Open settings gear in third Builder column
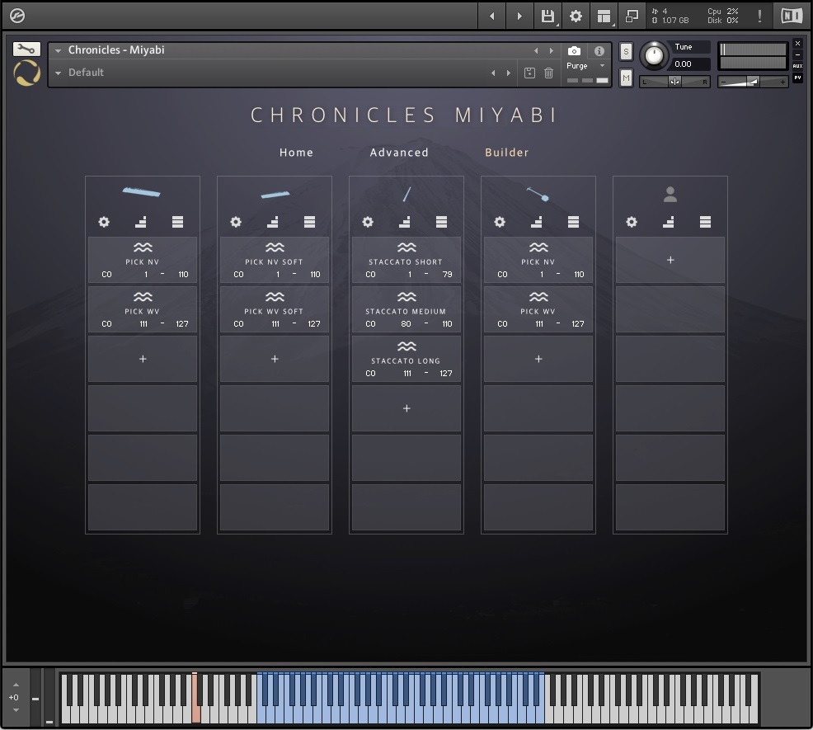813x730 pixels. [x=368, y=222]
